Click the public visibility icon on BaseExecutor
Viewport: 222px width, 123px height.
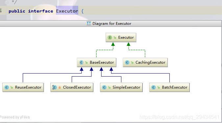click(x=86, y=62)
